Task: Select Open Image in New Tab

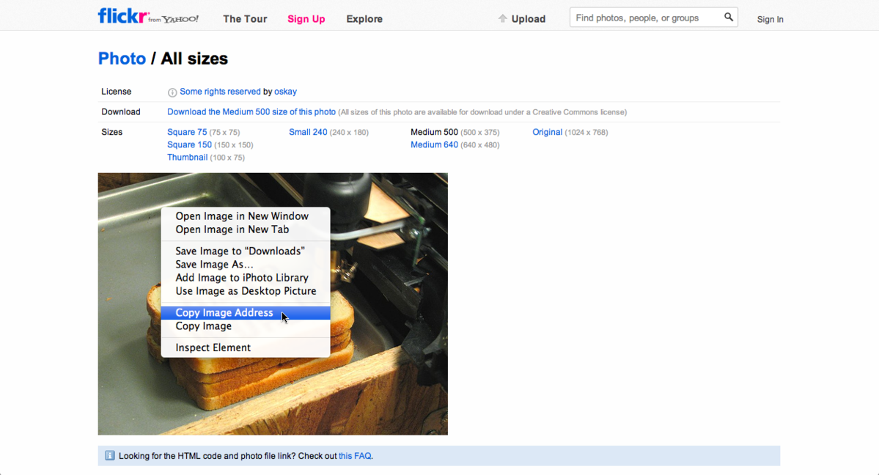Action: (x=232, y=229)
